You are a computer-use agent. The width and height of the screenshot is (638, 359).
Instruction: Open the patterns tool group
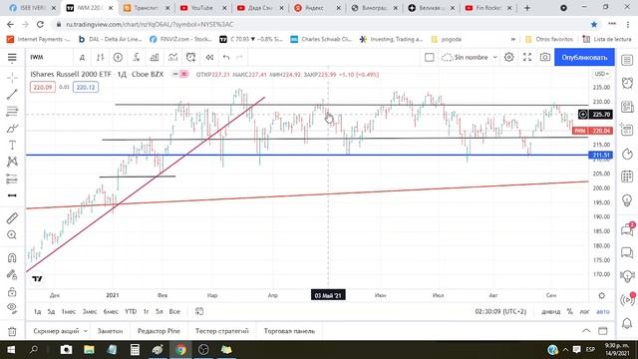pyautogui.click(x=12, y=162)
